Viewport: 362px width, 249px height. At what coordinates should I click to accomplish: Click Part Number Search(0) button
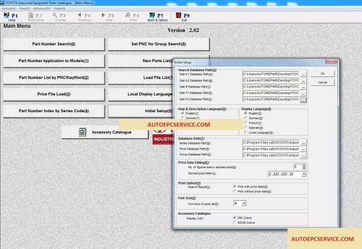[54, 44]
